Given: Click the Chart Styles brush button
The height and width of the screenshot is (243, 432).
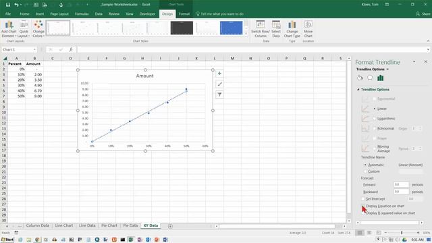Looking at the screenshot, I should point(219,84).
